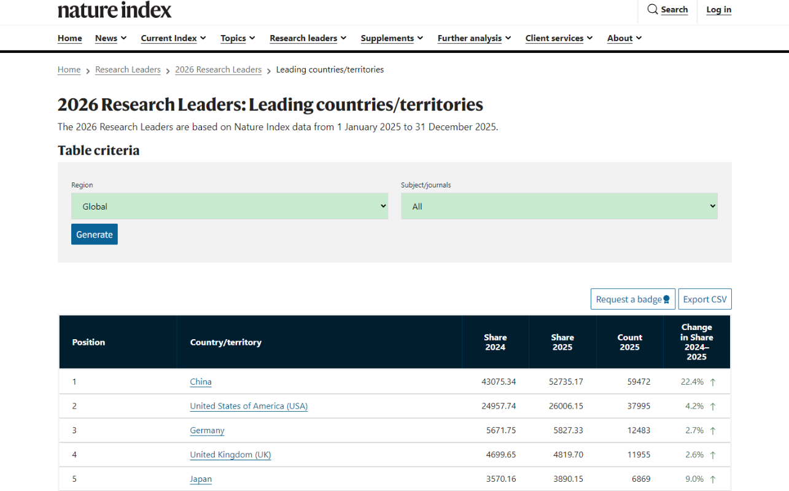Screen dimensions: 789x491
Task: Click the Generate button
Action: point(95,234)
